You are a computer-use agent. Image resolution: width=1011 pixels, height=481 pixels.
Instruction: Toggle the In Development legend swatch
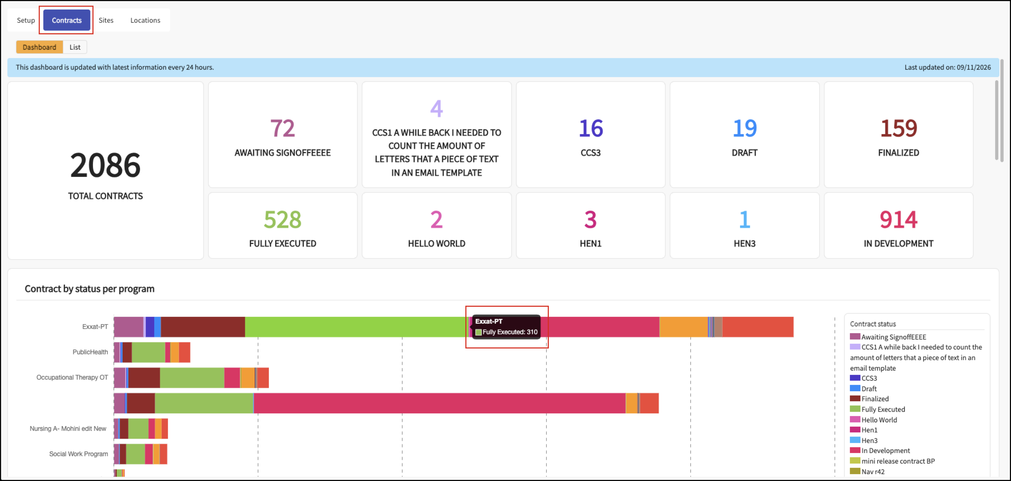tap(855, 450)
